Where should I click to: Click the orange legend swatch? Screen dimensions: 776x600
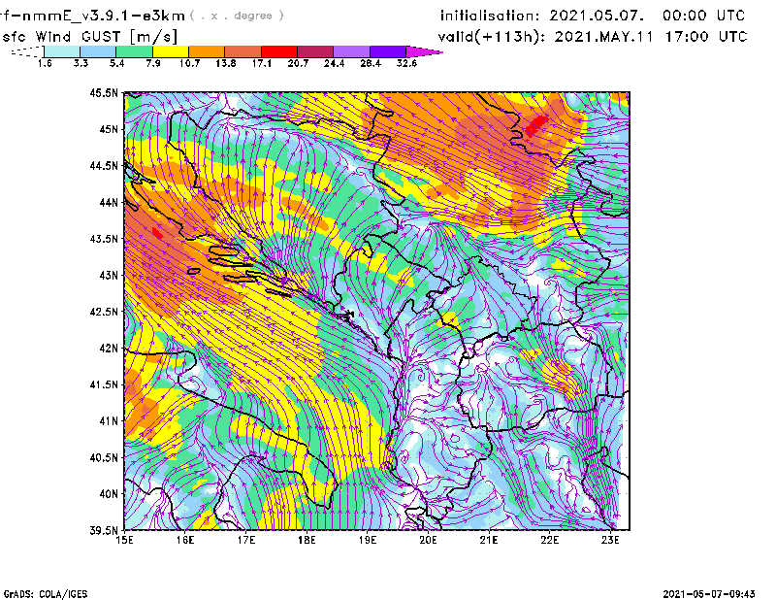[207, 51]
